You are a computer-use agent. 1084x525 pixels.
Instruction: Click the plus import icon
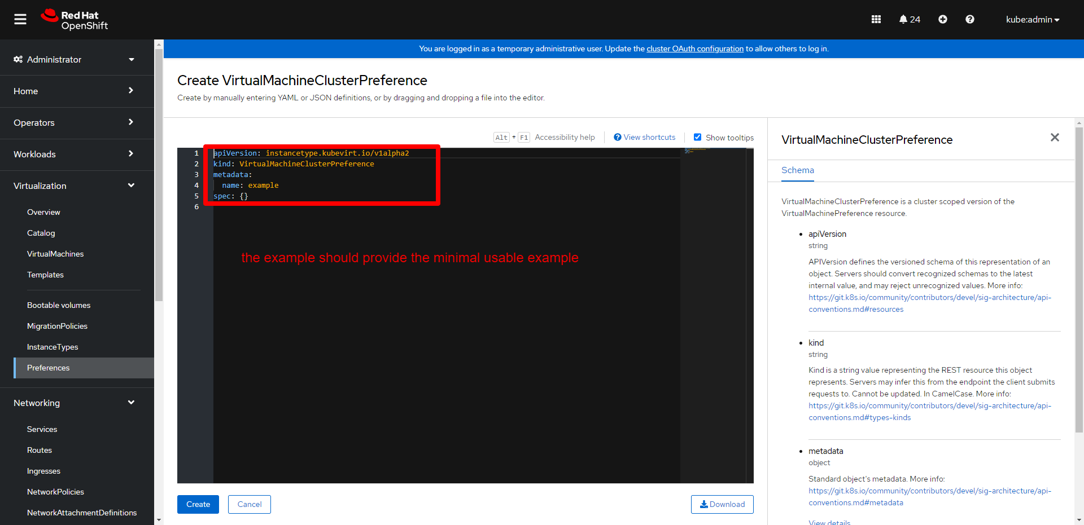[943, 20]
